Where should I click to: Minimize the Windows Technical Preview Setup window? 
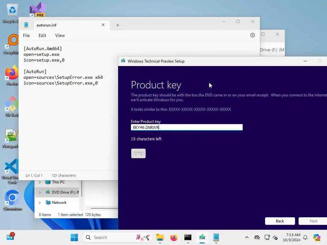coord(305,61)
